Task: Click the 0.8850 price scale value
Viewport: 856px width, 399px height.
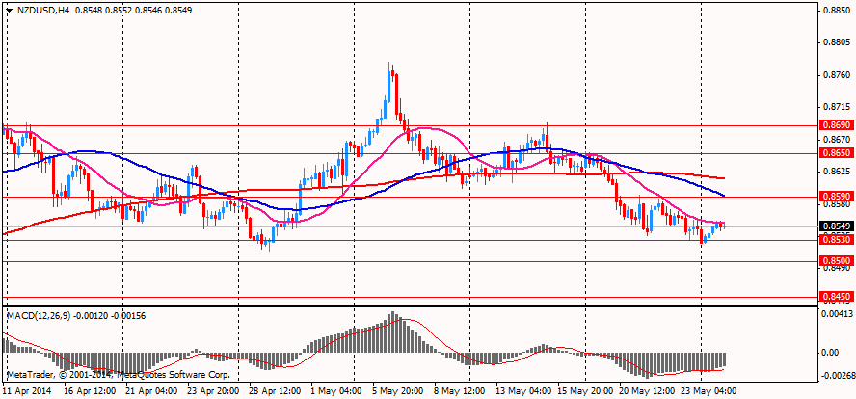Action: point(837,10)
